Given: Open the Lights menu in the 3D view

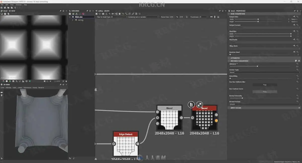Looking at the screenshot, I should pos(14,88).
